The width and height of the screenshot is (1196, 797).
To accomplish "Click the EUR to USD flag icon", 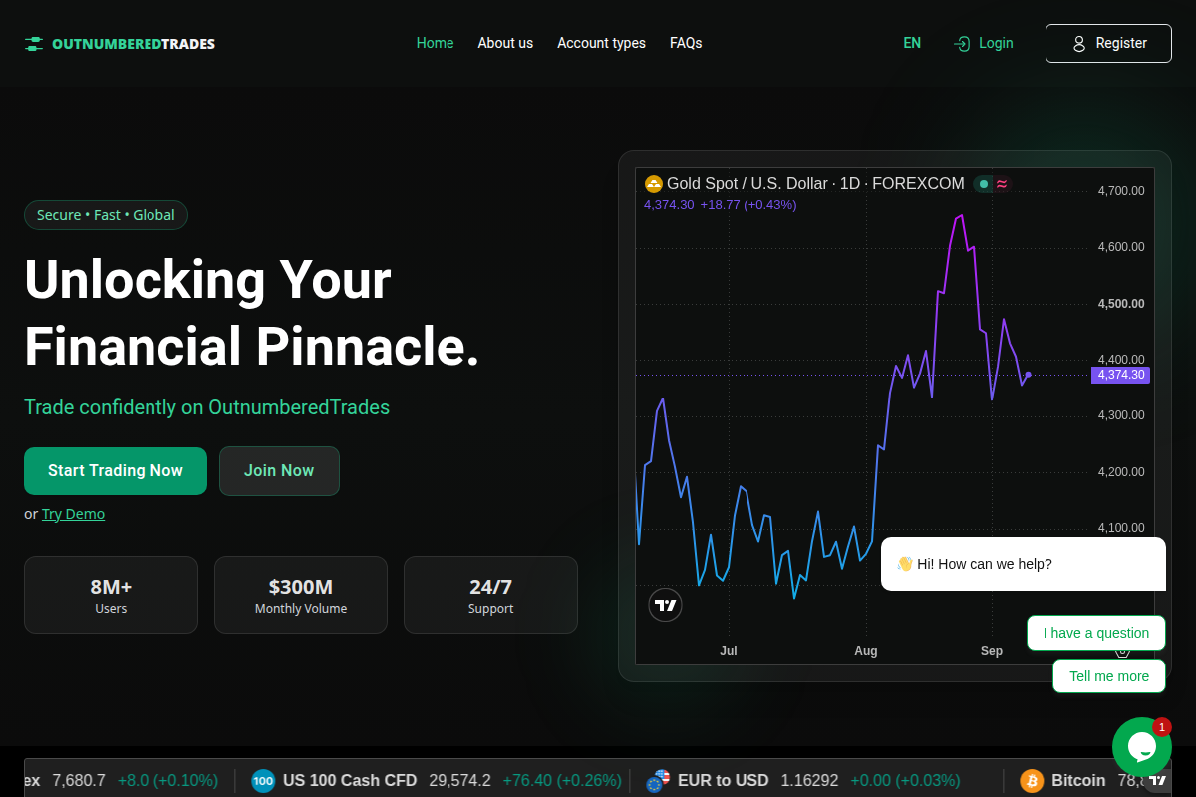I will coord(658,781).
